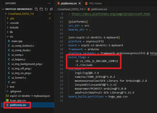Open huge_app.csv in the file tree
Viewport: 157px width, 113px height.
click(x=18, y=100)
